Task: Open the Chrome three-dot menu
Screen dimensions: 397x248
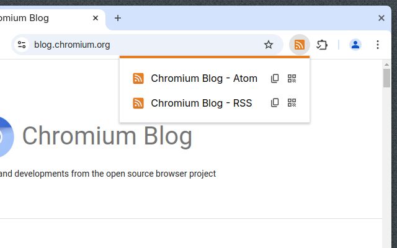Action: click(x=378, y=45)
